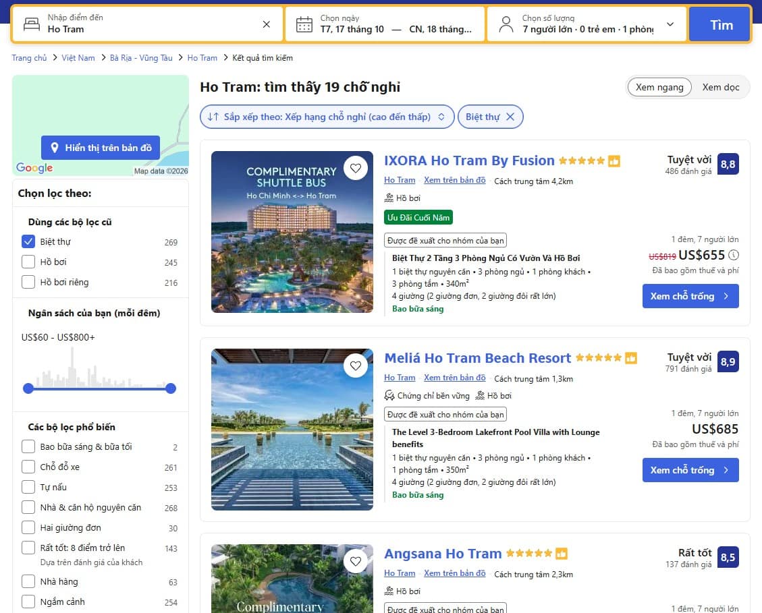Click Meliá 8,9 review score badge
The height and width of the screenshot is (613, 762).
[728, 362]
